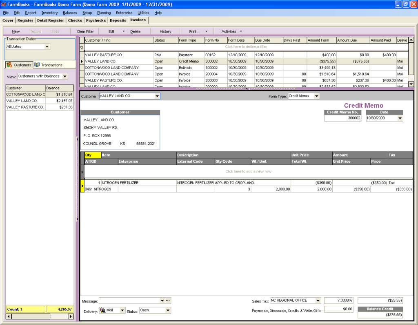Click the FarmBooks icon in the title bar
418x325 pixels.
(3, 4)
